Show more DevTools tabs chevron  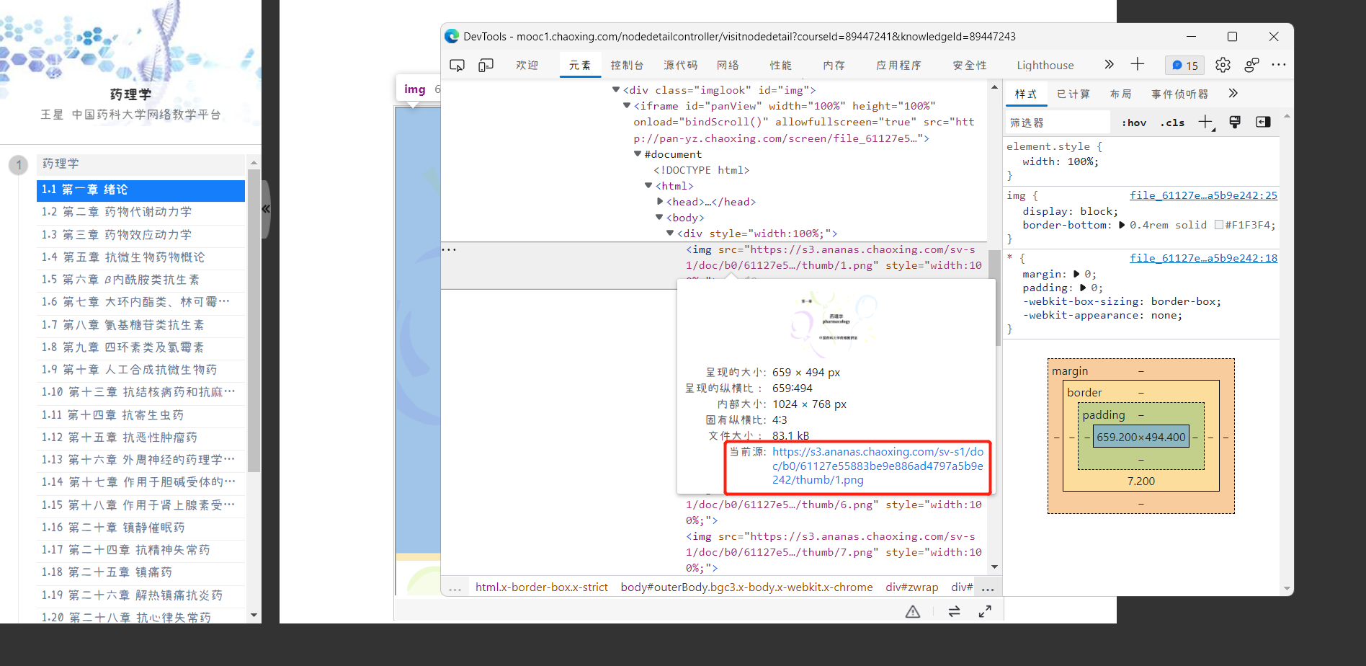(1109, 64)
